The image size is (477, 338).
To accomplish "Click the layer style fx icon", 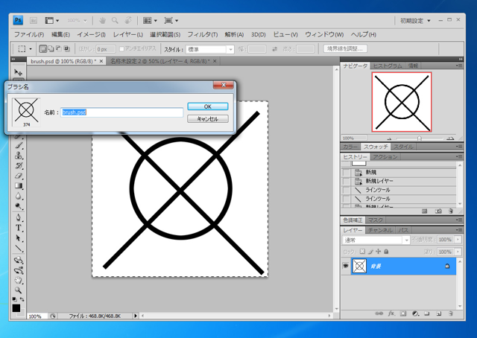I will click(391, 314).
